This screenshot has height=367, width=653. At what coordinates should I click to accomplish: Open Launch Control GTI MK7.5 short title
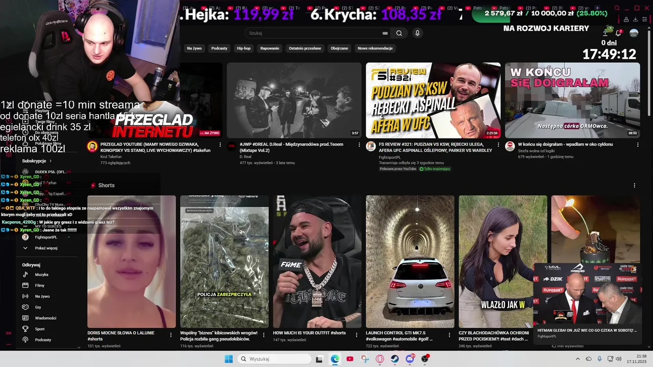(x=399, y=335)
